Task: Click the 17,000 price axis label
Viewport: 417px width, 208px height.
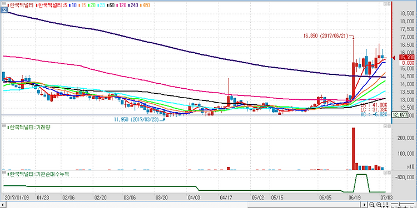Action: pyautogui.click(x=406, y=37)
